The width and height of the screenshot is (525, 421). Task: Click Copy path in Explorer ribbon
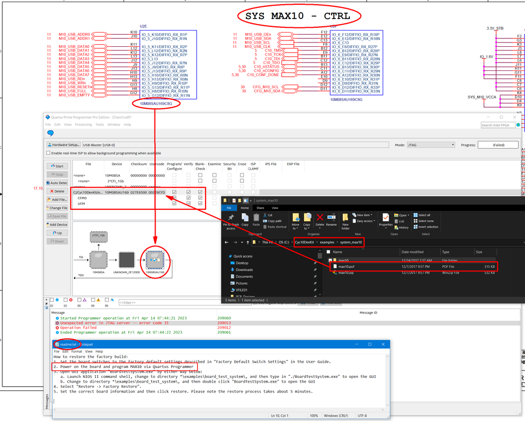point(272,221)
